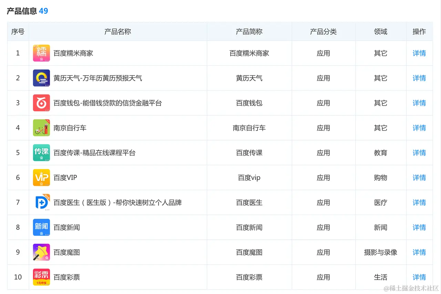This screenshot has height=294, width=441.
Task: Click the 百度传课 green app icon
Action: (x=41, y=153)
